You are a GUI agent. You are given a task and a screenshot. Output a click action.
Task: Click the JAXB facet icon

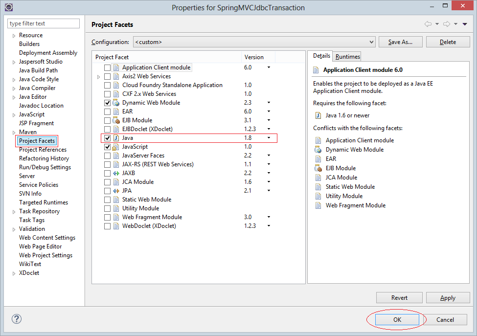coord(116,173)
